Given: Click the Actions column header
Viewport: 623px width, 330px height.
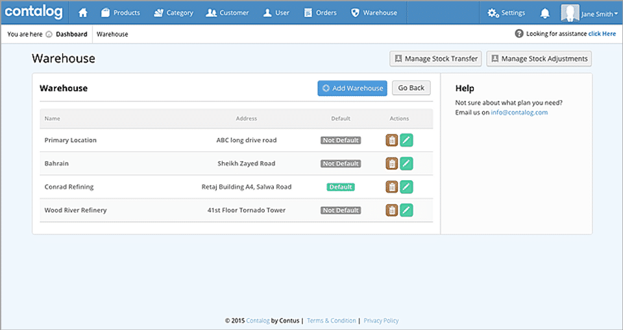Looking at the screenshot, I should [399, 119].
